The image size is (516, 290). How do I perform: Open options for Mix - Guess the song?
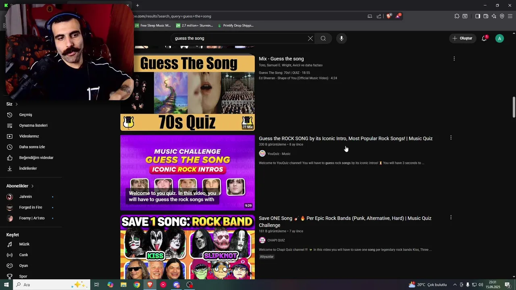pos(454,59)
